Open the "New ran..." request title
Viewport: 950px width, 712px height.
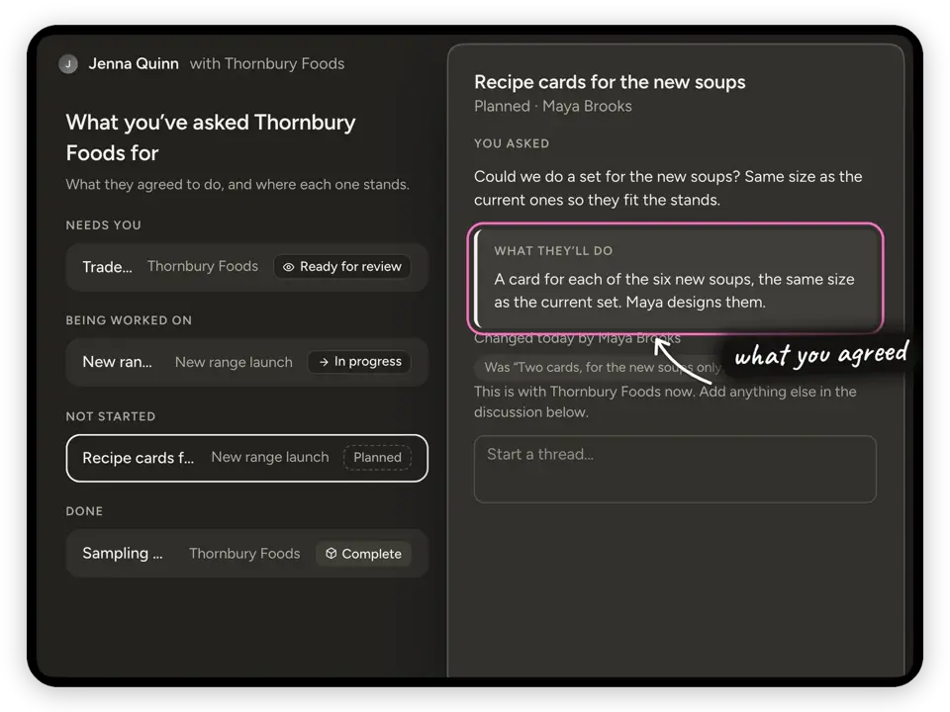tap(117, 362)
